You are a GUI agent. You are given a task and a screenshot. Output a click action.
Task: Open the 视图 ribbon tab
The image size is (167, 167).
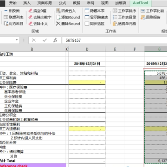(x=105, y=3)
